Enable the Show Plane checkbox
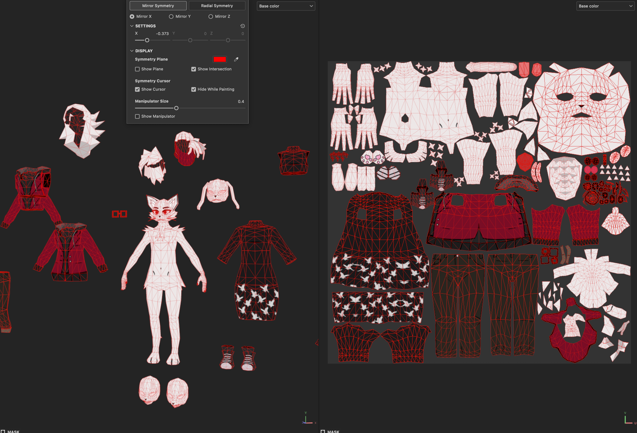This screenshot has height=433, width=637. [x=137, y=69]
